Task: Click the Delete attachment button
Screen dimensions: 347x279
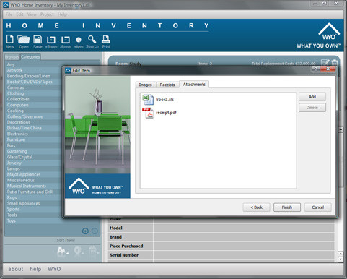Action: (x=312, y=108)
